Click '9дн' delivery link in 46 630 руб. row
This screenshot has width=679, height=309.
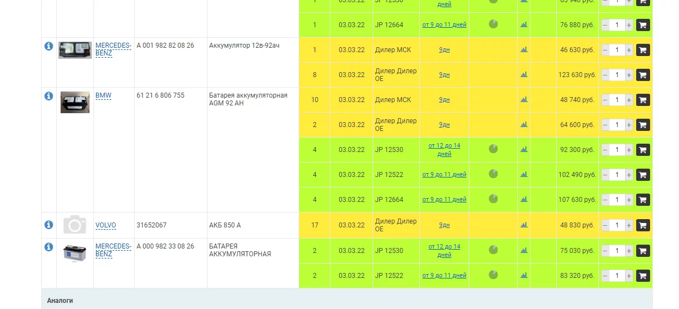point(444,50)
